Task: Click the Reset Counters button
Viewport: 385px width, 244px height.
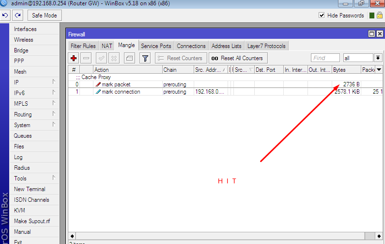Action: click(x=181, y=58)
